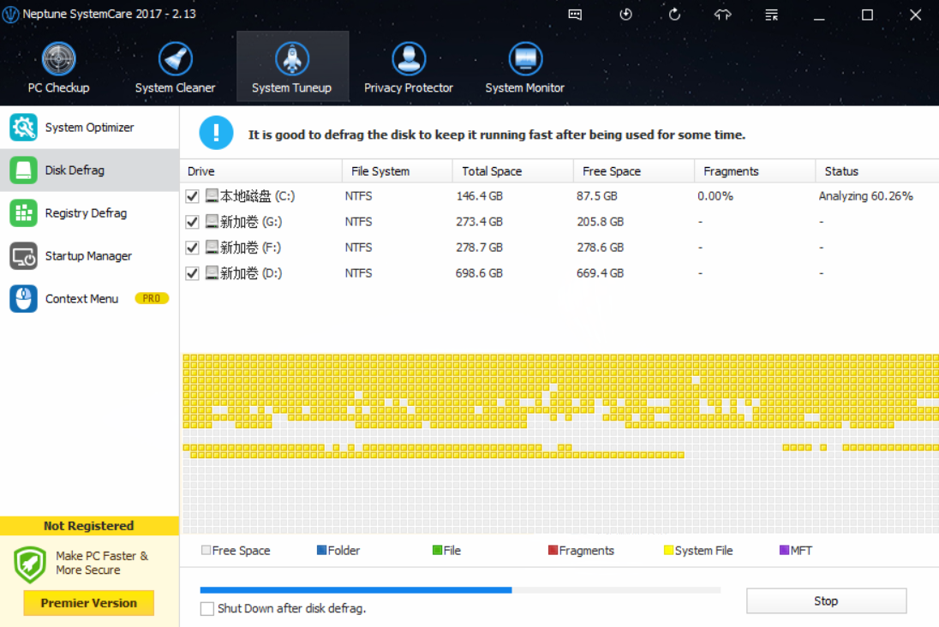This screenshot has height=627, width=939.
Task: Switch to PC Checkup tab label
Action: point(58,87)
